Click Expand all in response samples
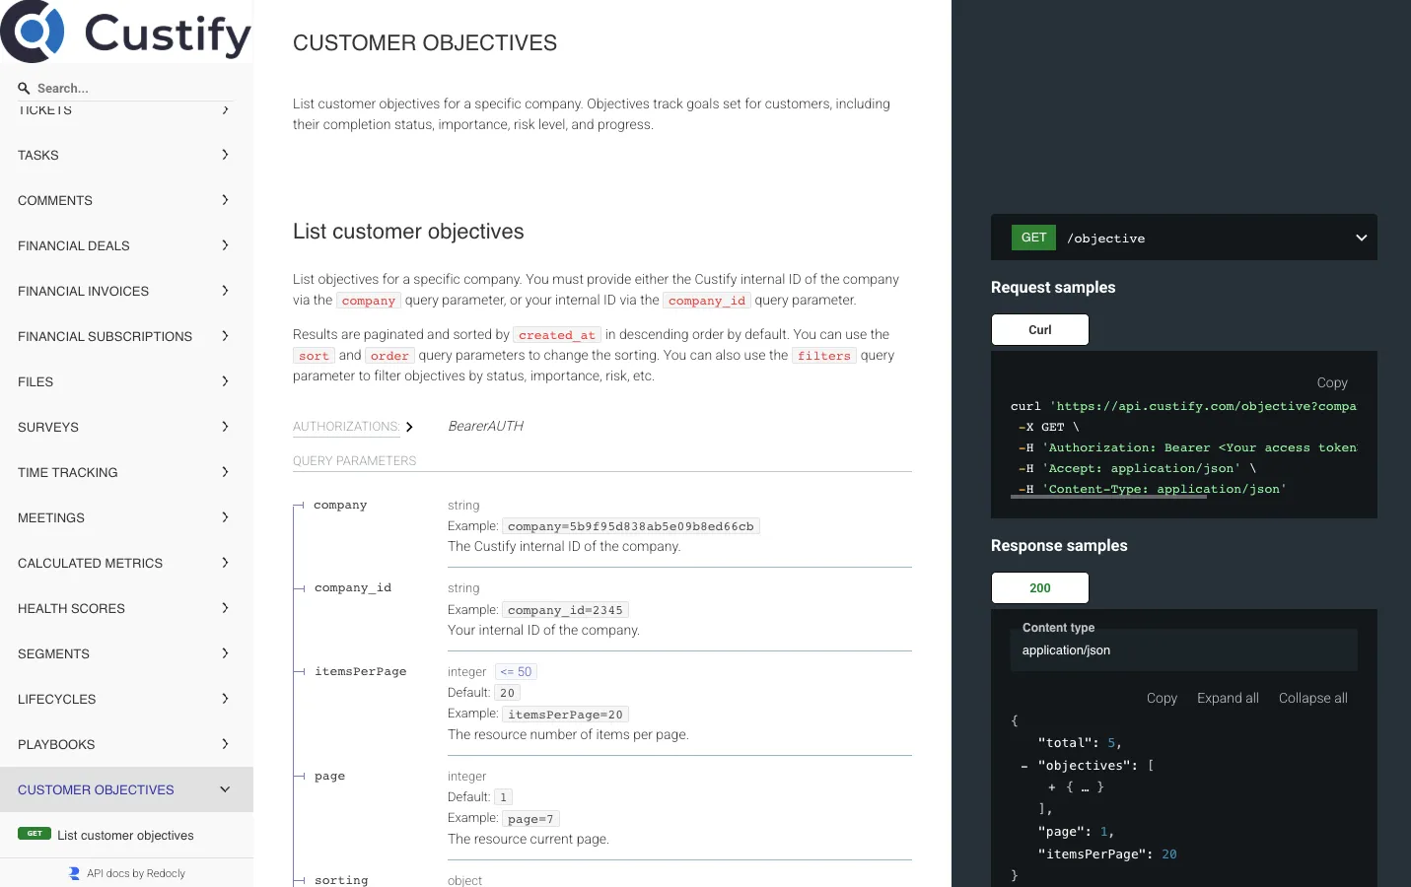The image size is (1411, 887). pos(1228,698)
